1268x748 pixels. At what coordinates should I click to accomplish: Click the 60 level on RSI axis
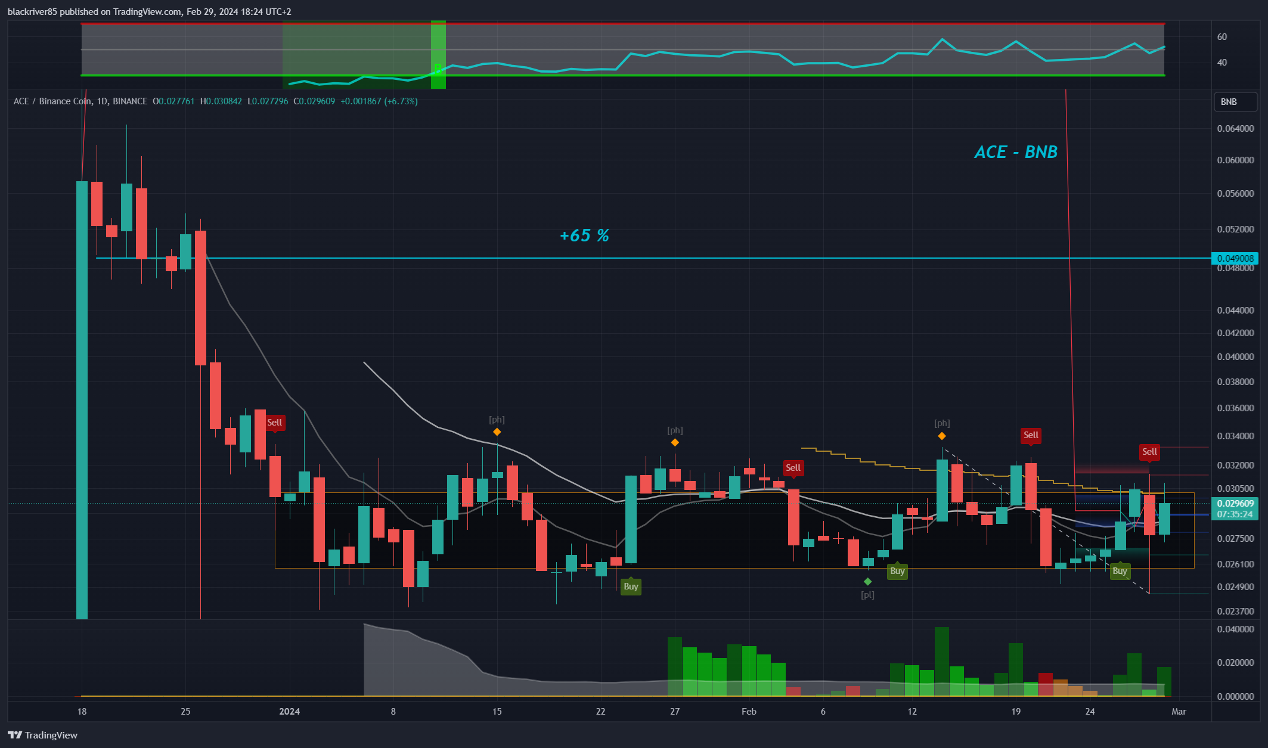(1222, 37)
